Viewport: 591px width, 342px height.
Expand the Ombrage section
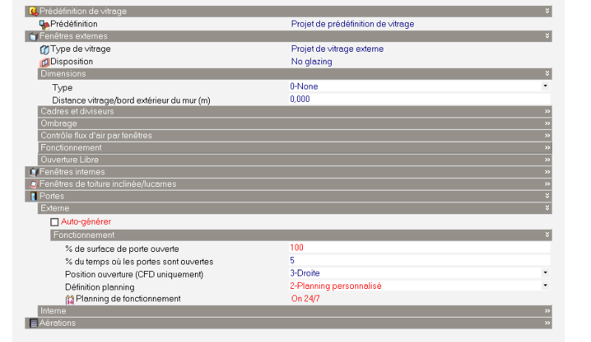coord(547,124)
